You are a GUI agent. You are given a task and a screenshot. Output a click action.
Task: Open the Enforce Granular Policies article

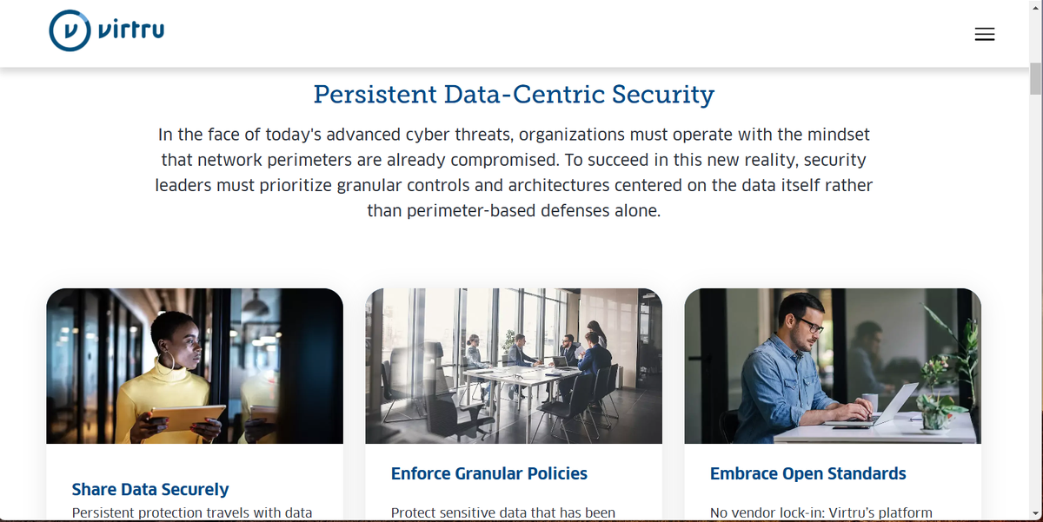(x=489, y=473)
